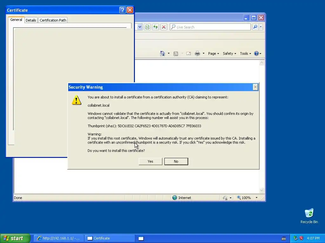Switch to the 192.168.1.1 browser taskbar button

click(x=59, y=238)
